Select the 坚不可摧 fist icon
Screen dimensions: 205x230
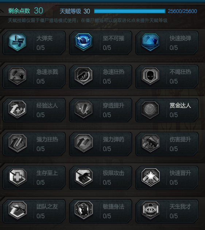click(84, 42)
